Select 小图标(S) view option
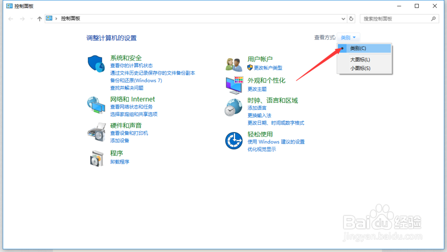The height and width of the screenshot is (252, 447). 364,68
